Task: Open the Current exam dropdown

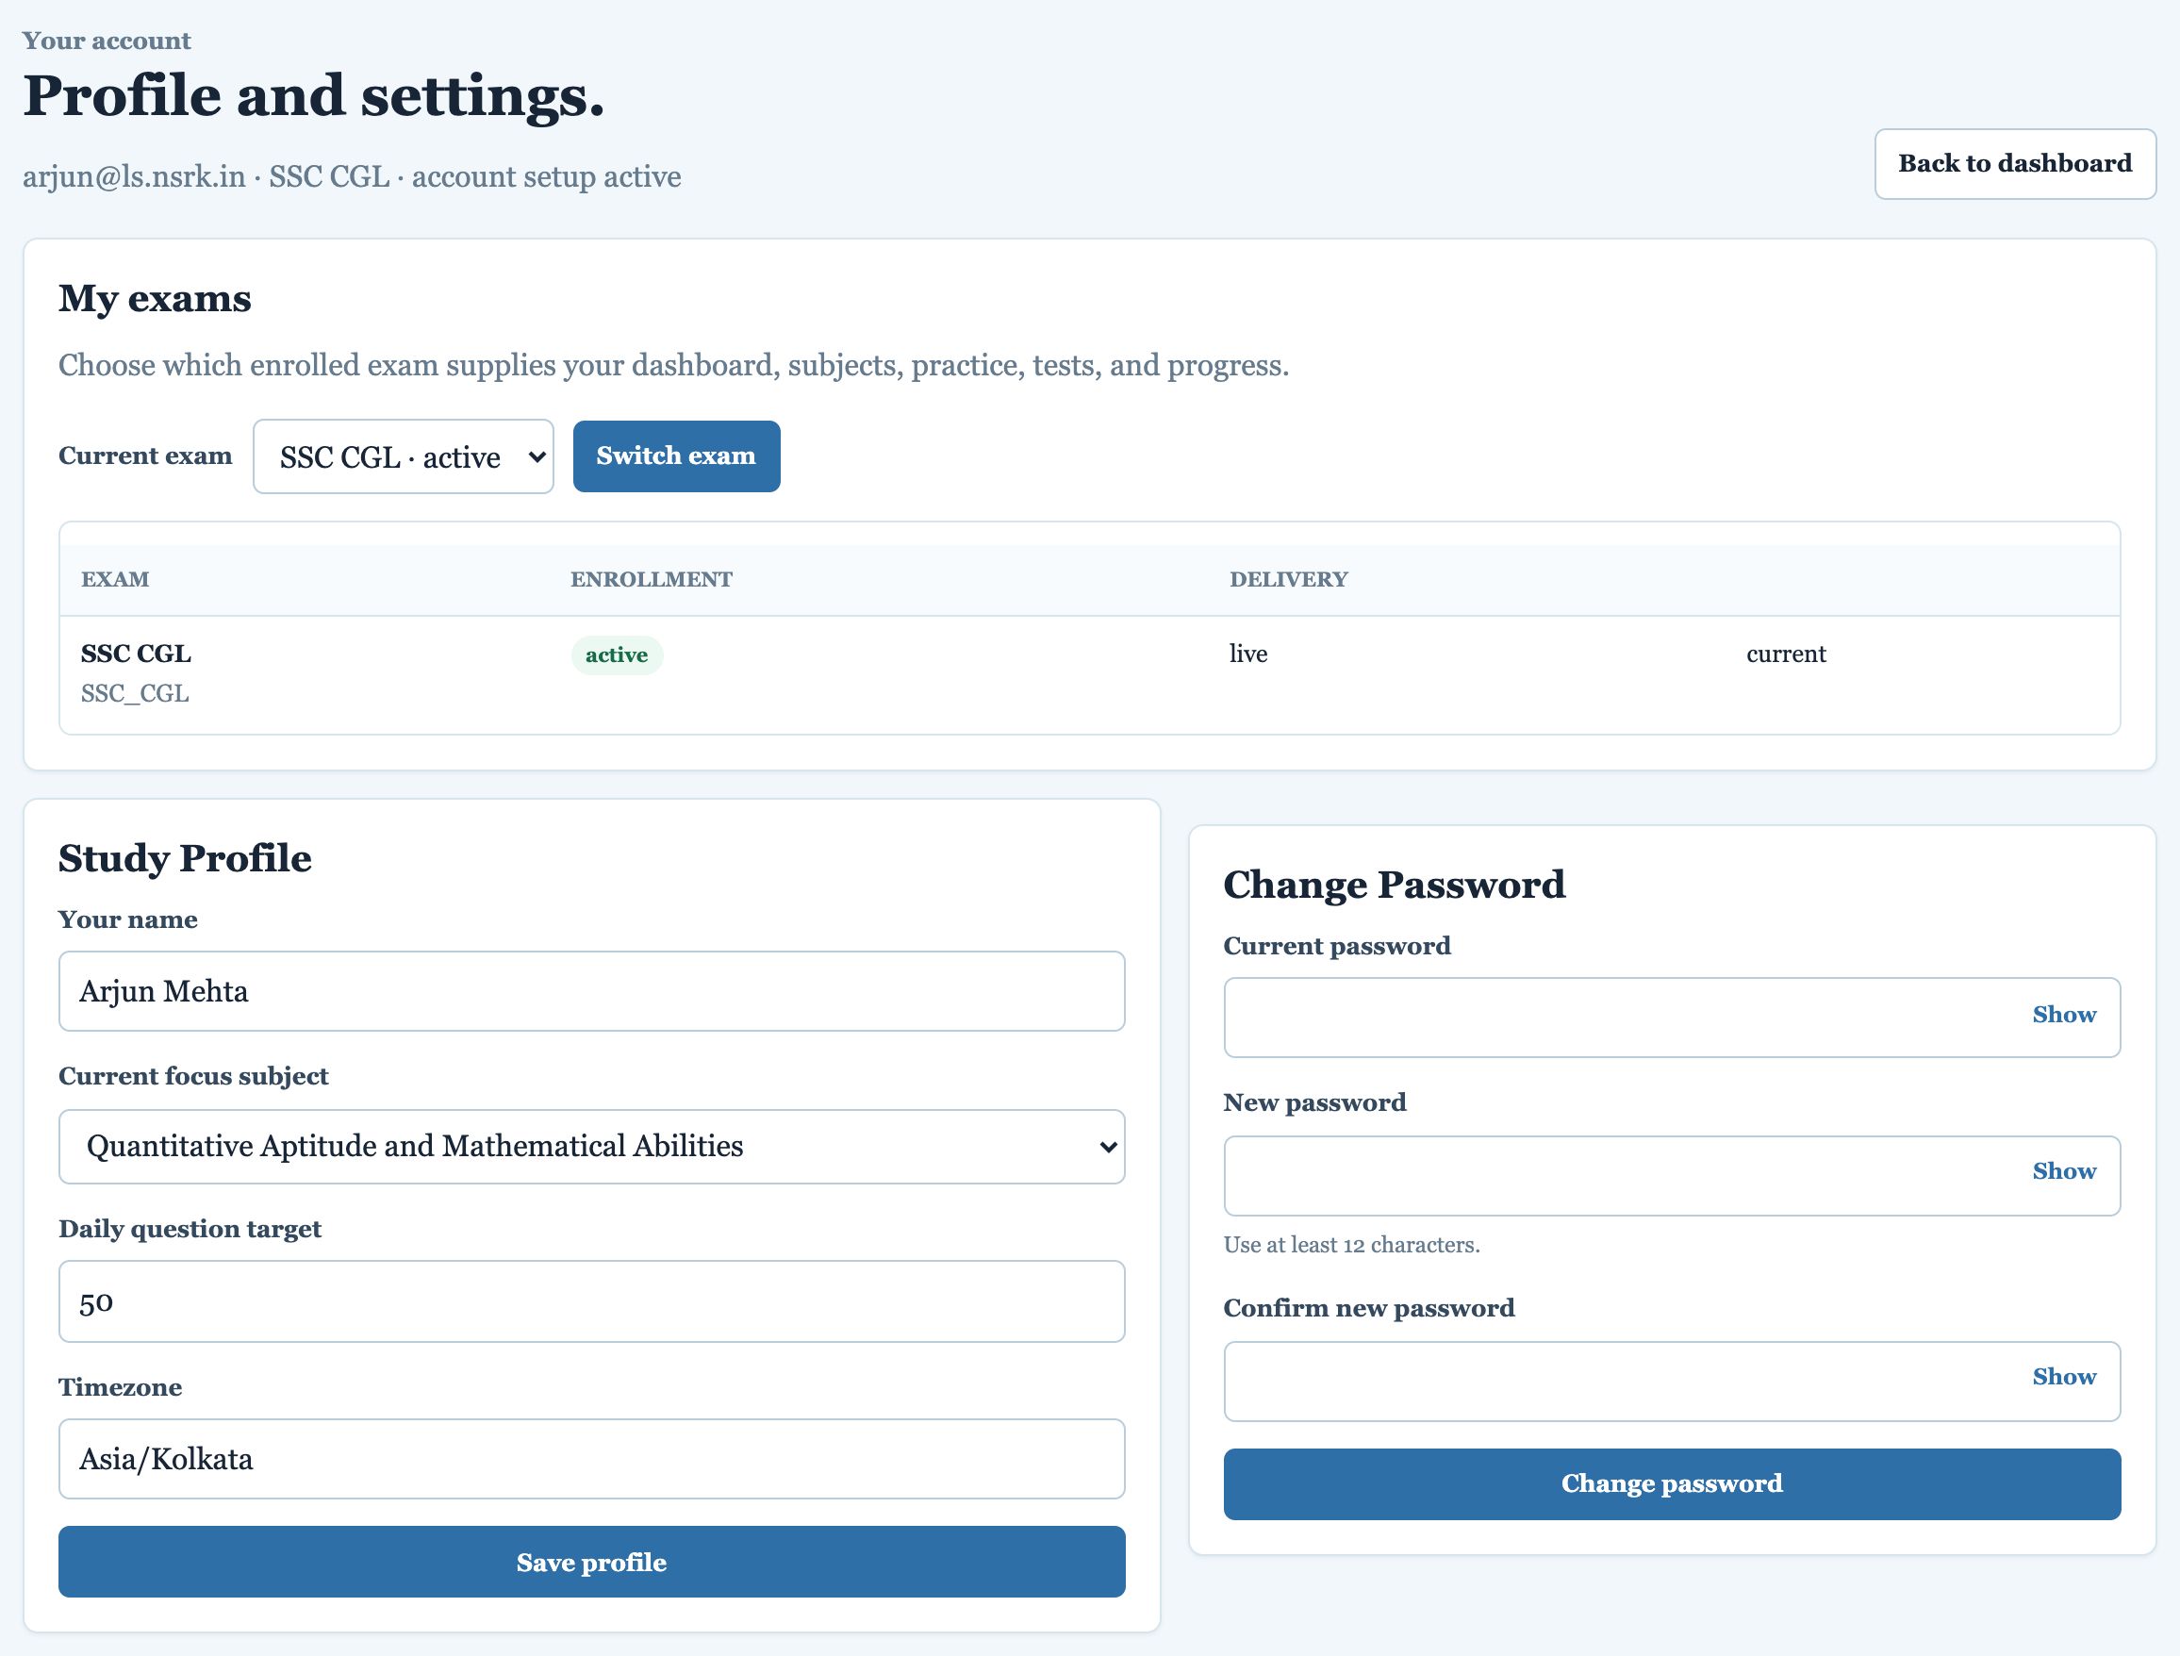Action: click(403, 456)
